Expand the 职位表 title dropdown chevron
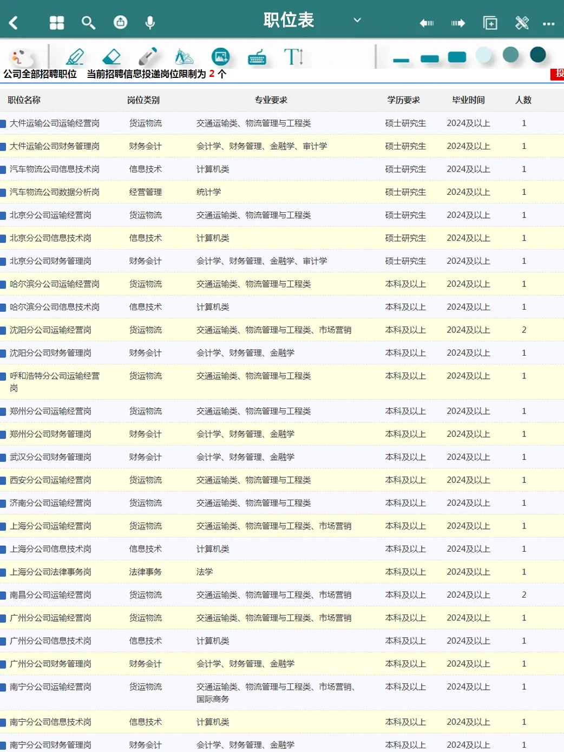 pyautogui.click(x=357, y=20)
